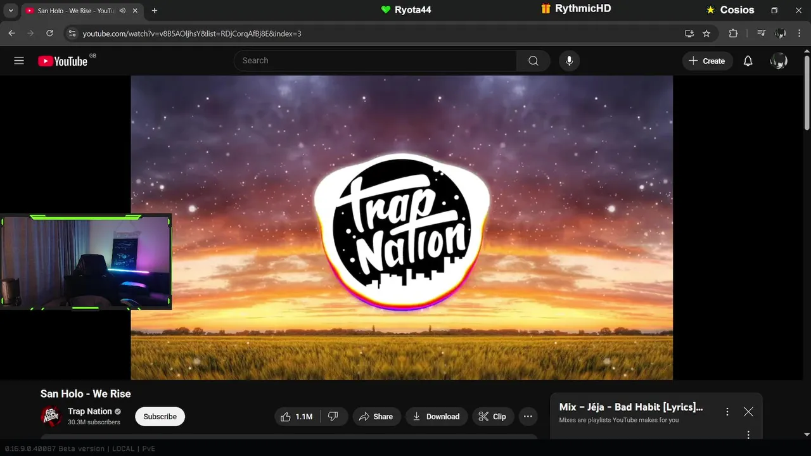The height and width of the screenshot is (456, 811).
Task: Like the video with thumbs up
Action: pyautogui.click(x=297, y=417)
